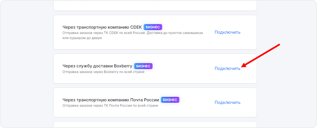The width and height of the screenshot is (317, 128).
Task: Click Подключить link for CDEK delivery
Action: pos(227,32)
